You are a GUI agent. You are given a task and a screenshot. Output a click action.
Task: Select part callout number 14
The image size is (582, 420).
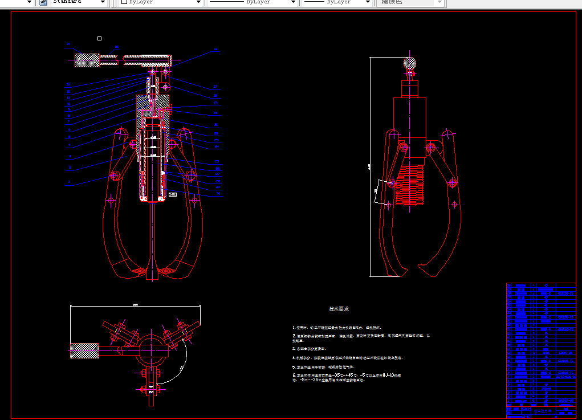68,44
